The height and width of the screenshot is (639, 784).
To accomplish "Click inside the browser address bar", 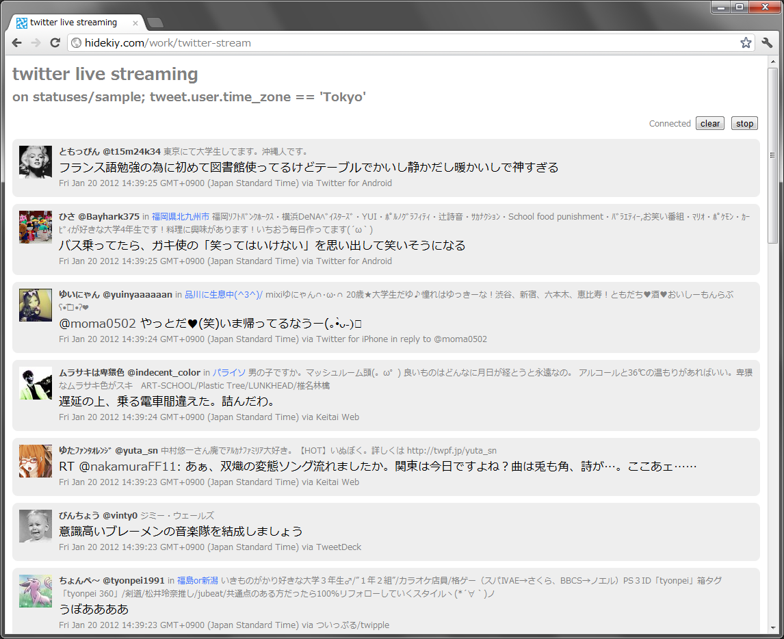I will pos(274,42).
